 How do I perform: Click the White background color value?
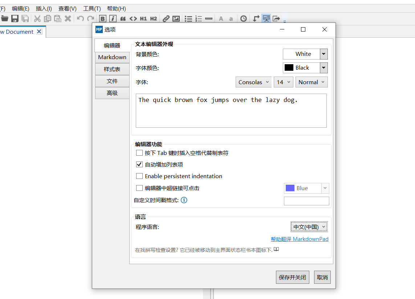coord(303,54)
